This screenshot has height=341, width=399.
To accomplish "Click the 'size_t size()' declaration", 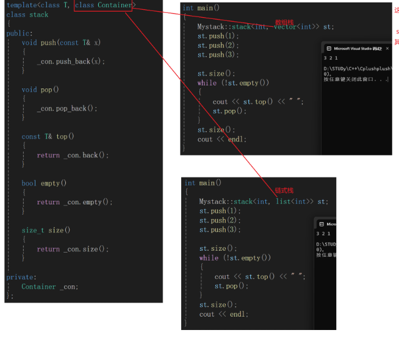I will [46, 231].
